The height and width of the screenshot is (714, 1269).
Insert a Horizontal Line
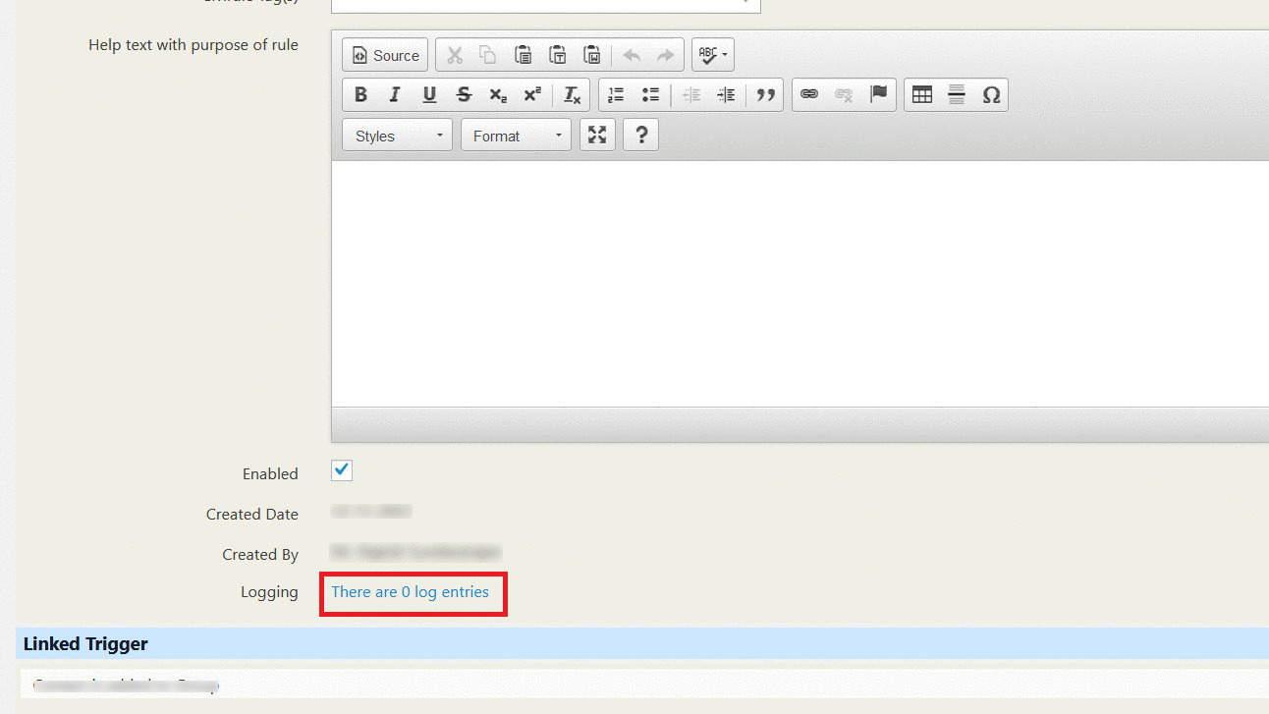957,95
